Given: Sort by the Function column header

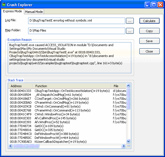Looking at the screenshot, I should point(72,86).
